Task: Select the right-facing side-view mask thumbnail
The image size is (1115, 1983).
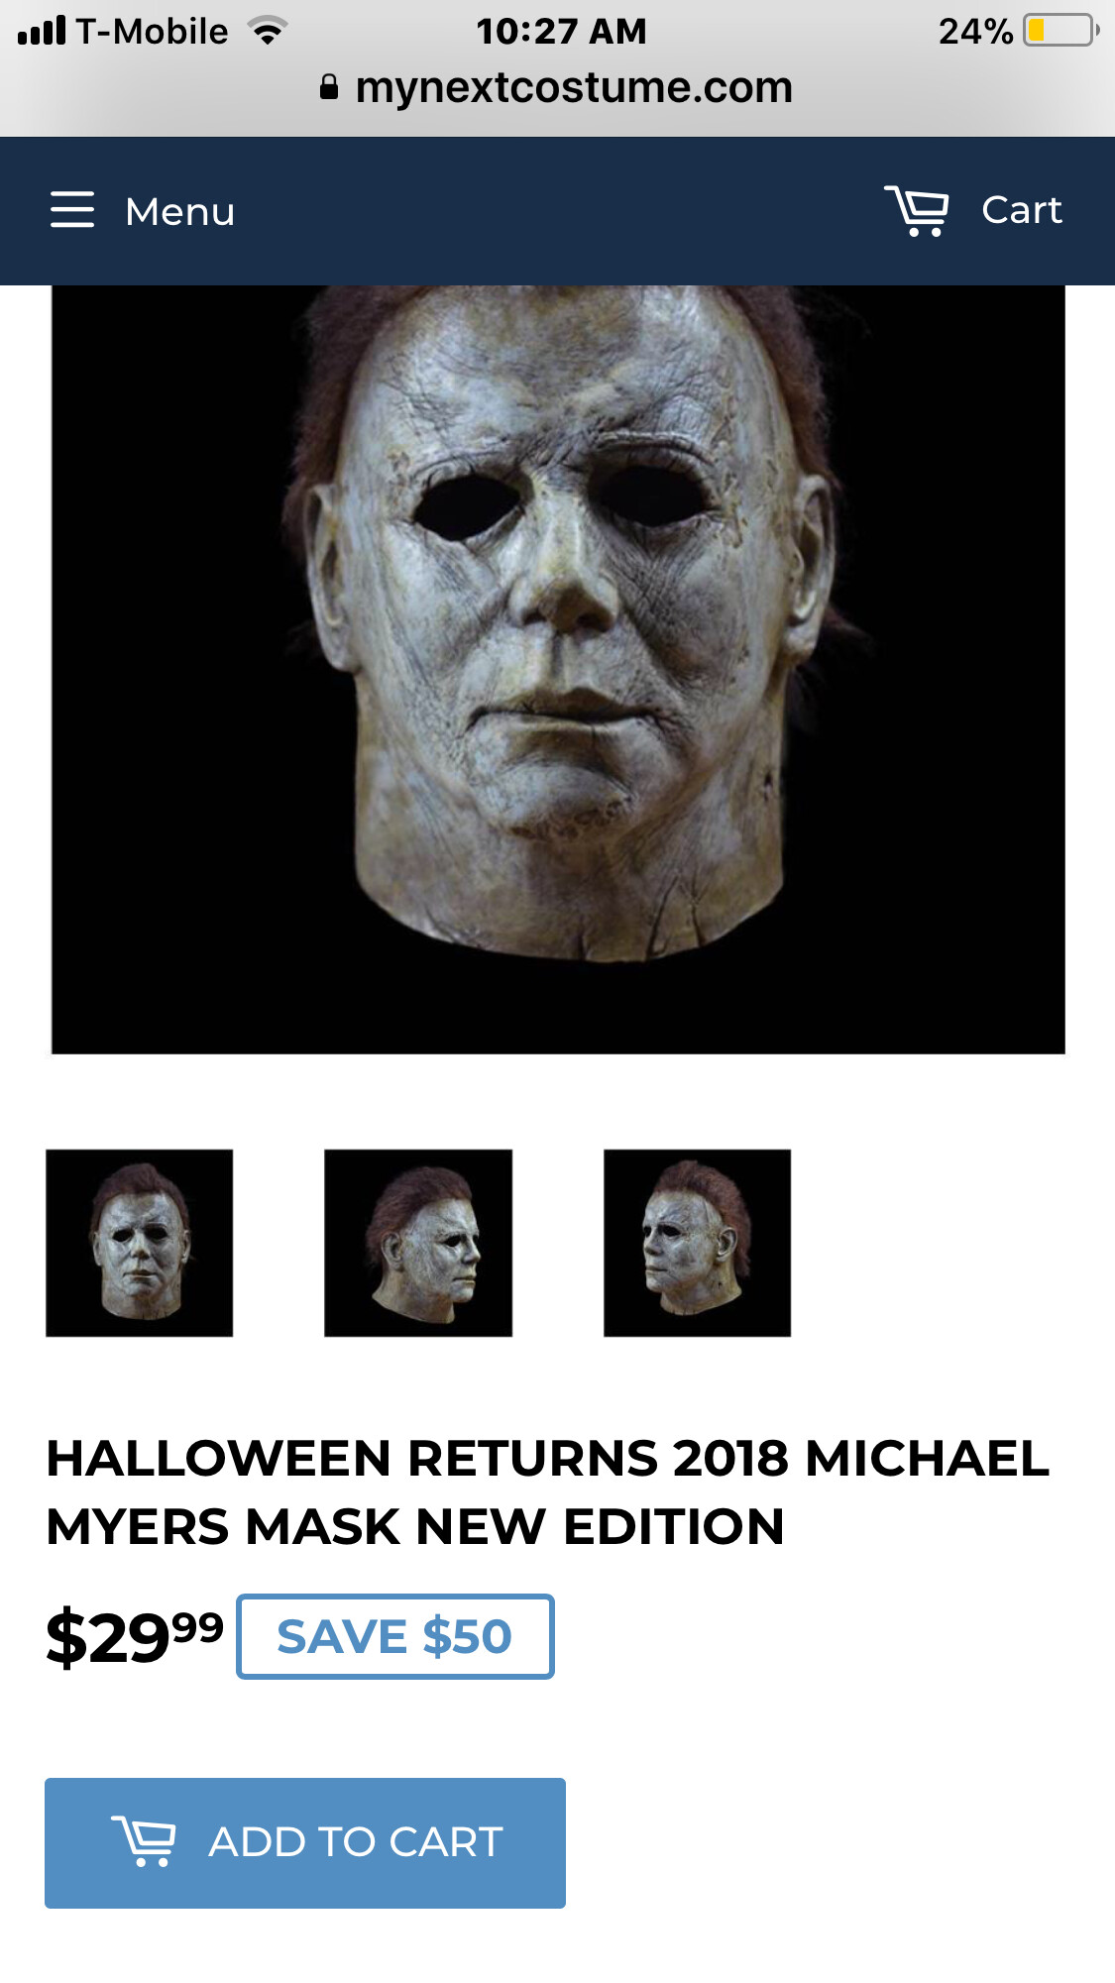Action: coord(418,1243)
